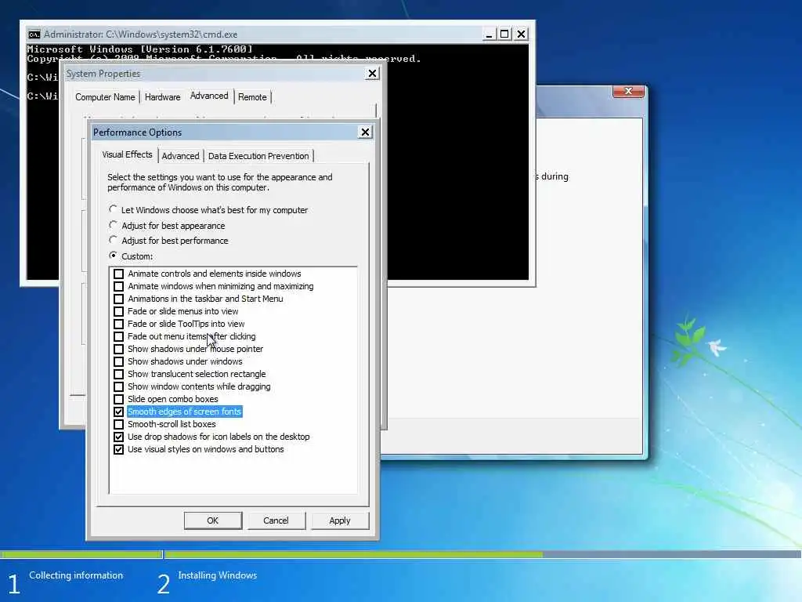The width and height of the screenshot is (802, 602).
Task: Open the Hardware tab in System Properties
Action: click(162, 97)
